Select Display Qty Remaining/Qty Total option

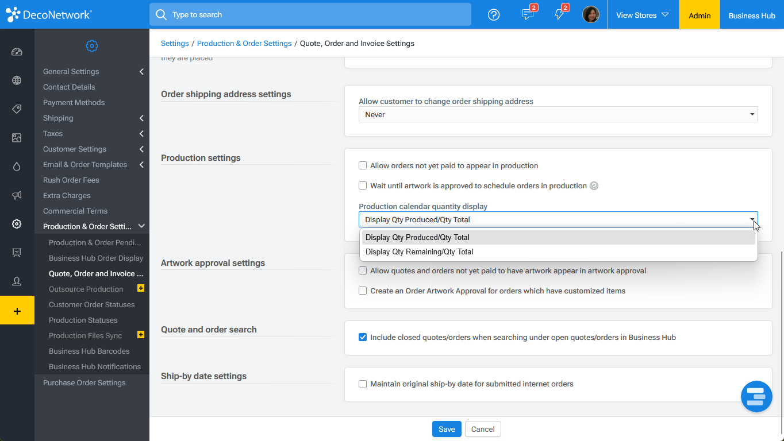coord(558,252)
